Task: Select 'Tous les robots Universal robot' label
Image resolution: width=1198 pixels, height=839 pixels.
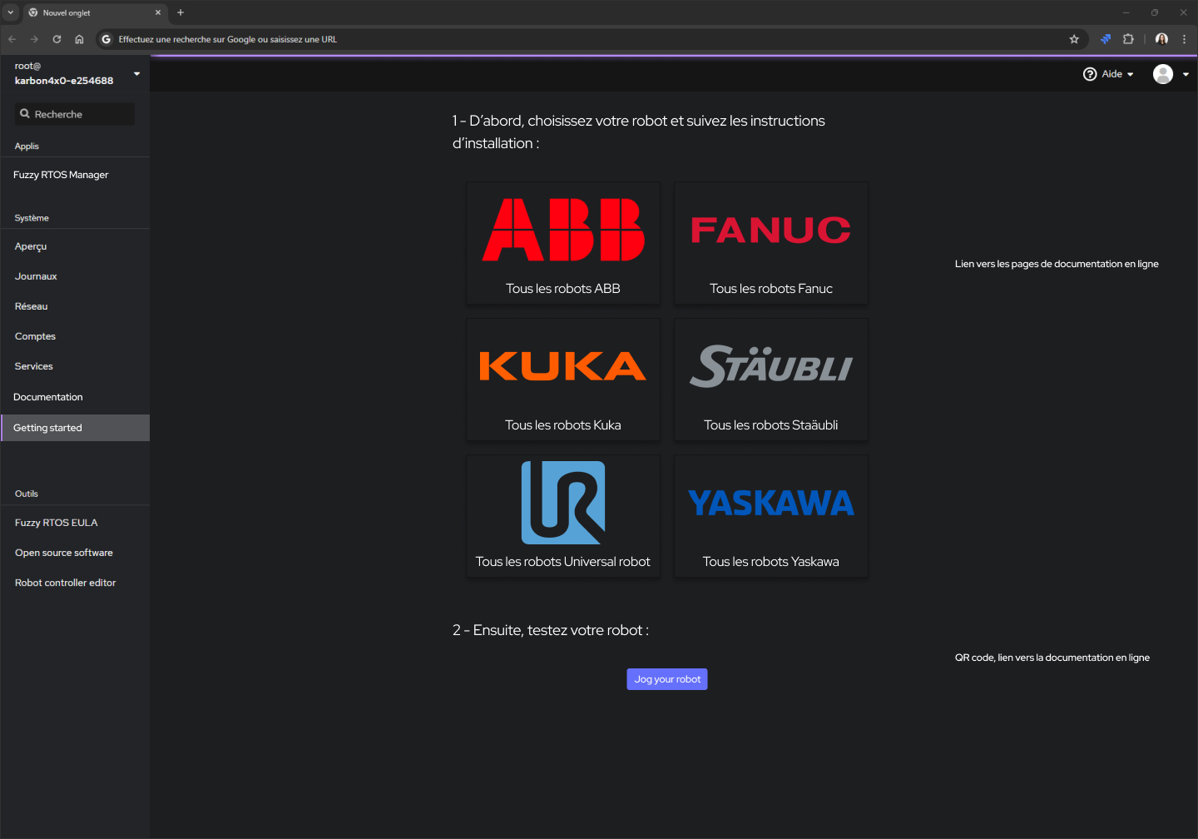Action: tap(563, 562)
